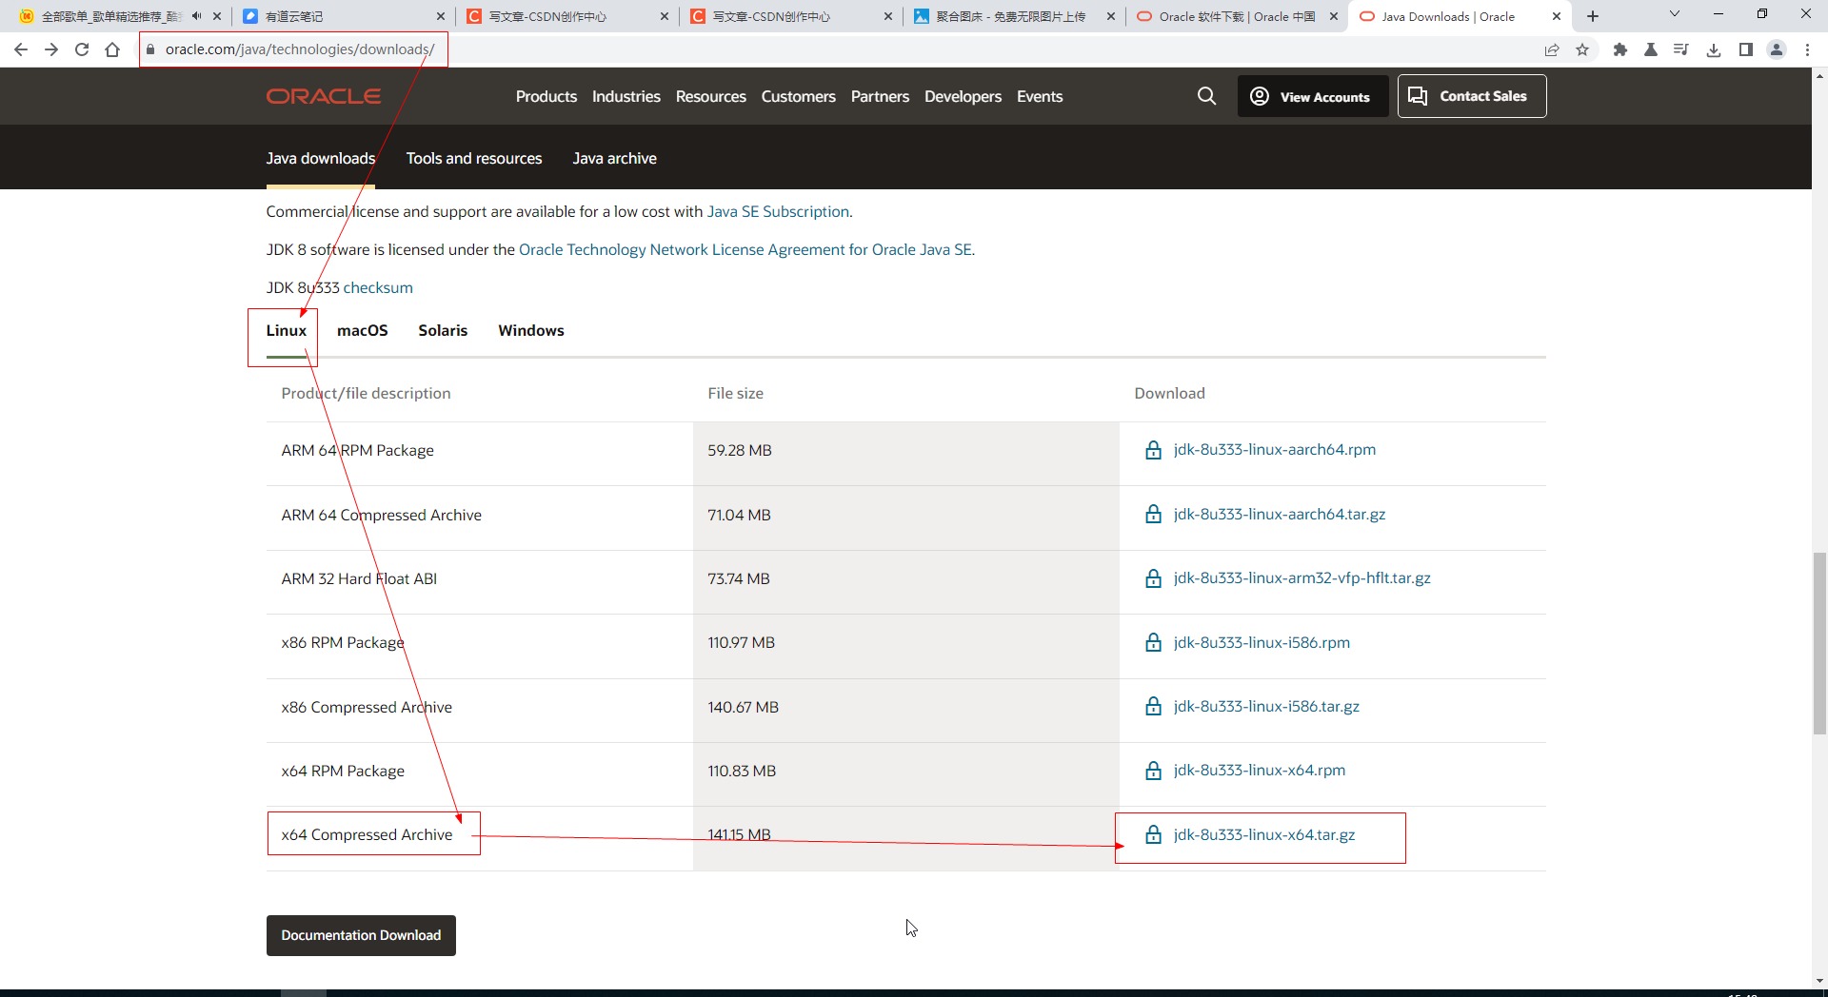Open the browser downloads icon
This screenshot has width=1828, height=997.
pyautogui.click(x=1714, y=49)
